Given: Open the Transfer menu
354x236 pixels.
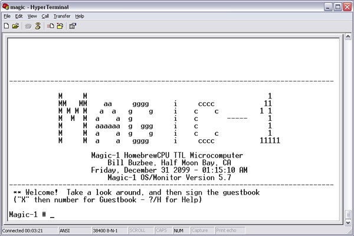Looking at the screenshot, I should 61,16.
